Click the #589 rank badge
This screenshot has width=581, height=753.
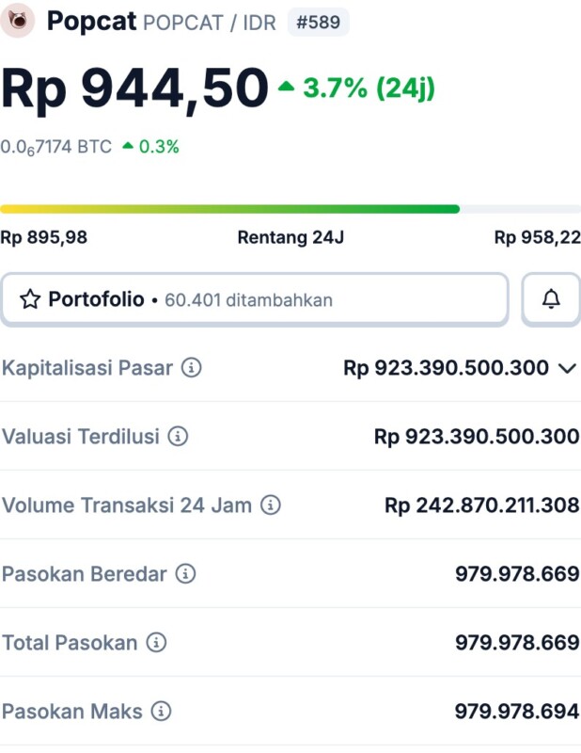click(318, 22)
